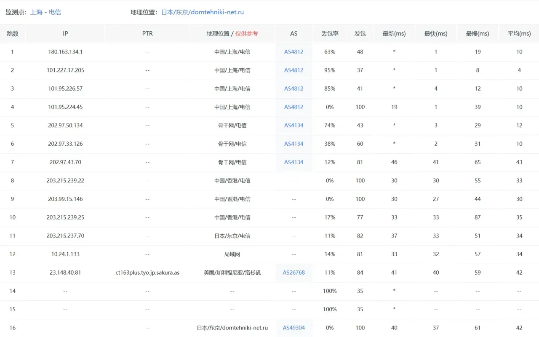Image resolution: width=539 pixels, height=337 pixels.
Task: Click the 局域网 location cell
Action: [232, 254]
